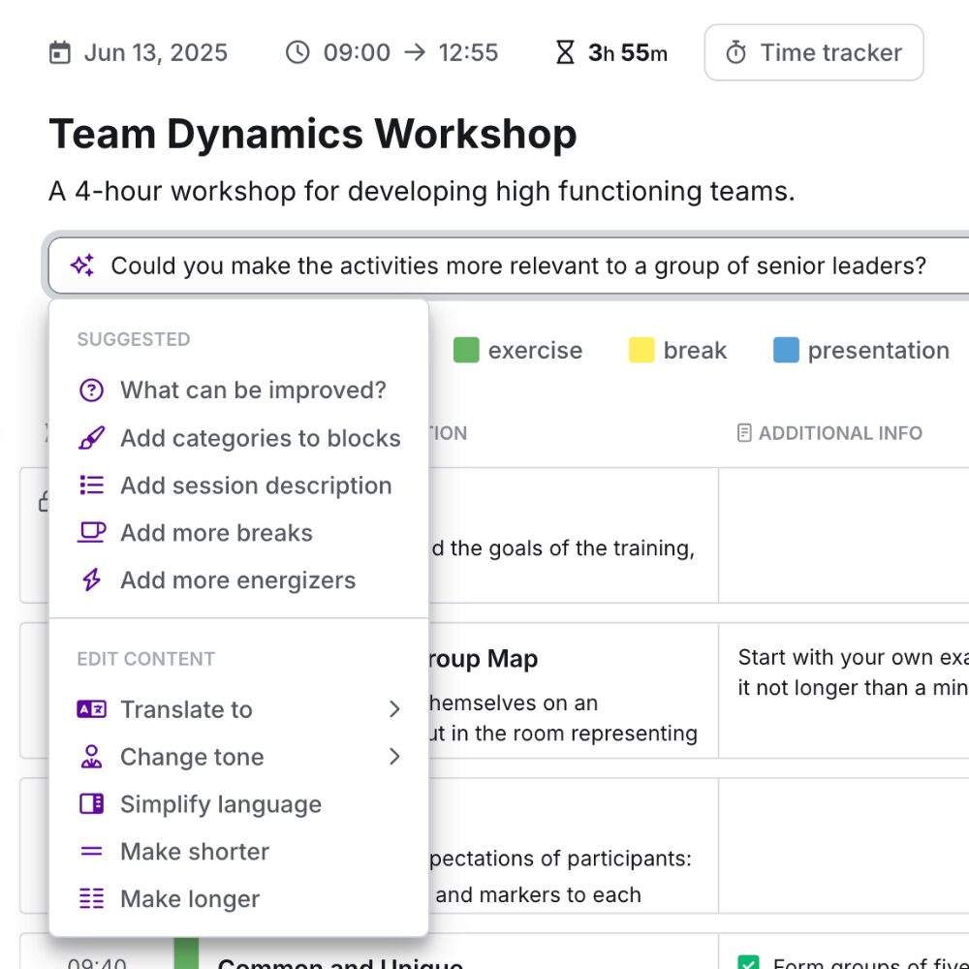The width and height of the screenshot is (969, 969).
Task: Click the coffee cup Add more breaks icon
Action: click(x=91, y=533)
